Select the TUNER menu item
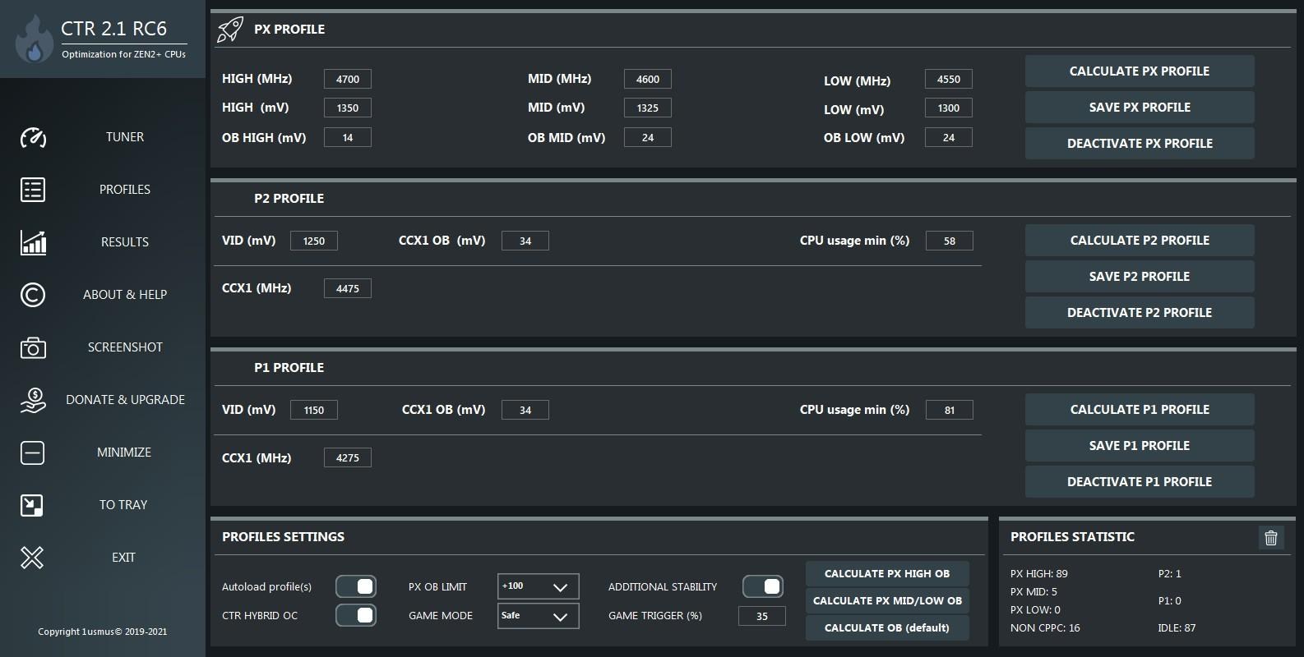The height and width of the screenshot is (657, 1304). (x=125, y=137)
